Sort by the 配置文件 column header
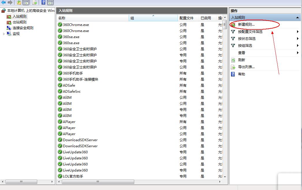The height and width of the screenshot is (190, 302). pyautogui.click(x=188, y=18)
